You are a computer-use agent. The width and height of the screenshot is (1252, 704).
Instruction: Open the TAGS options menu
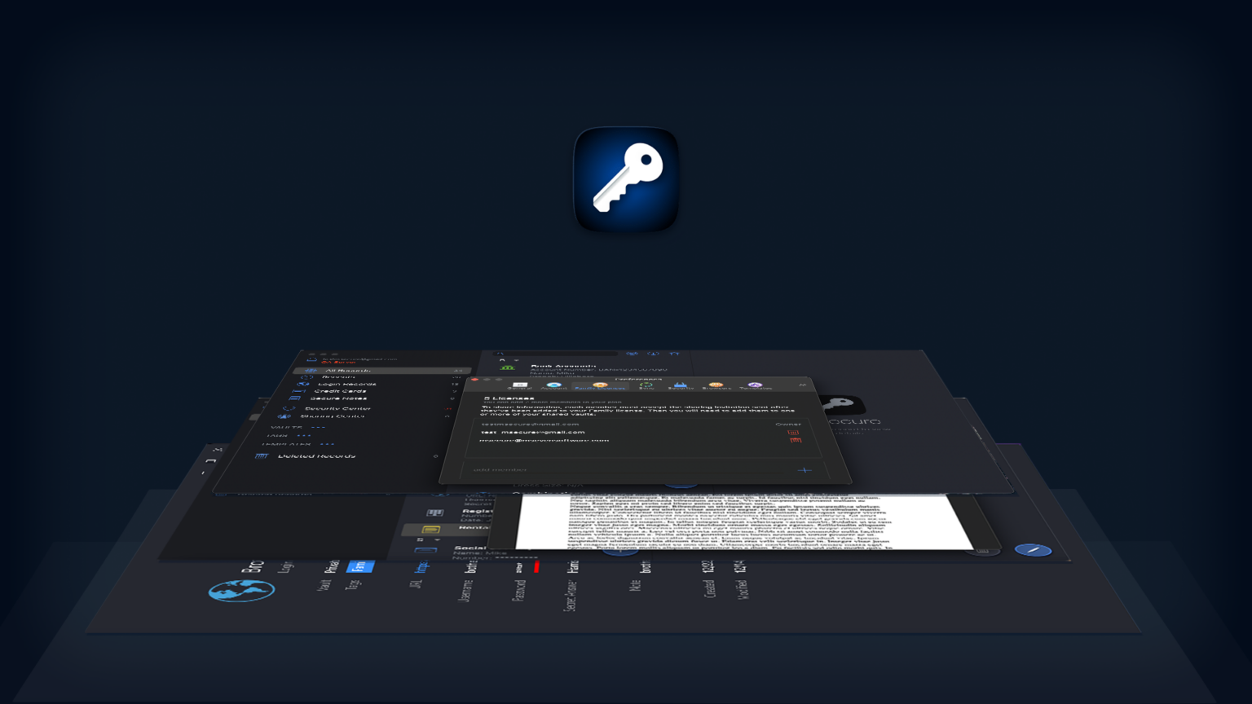(x=303, y=435)
